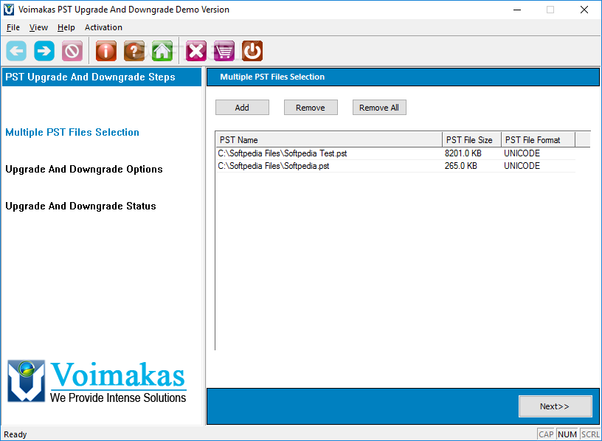Select the Multiple PST Files Selection step

[x=72, y=133]
